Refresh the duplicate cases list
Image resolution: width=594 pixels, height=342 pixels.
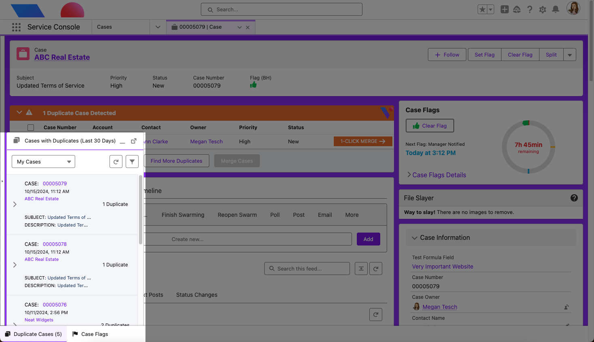pyautogui.click(x=116, y=162)
